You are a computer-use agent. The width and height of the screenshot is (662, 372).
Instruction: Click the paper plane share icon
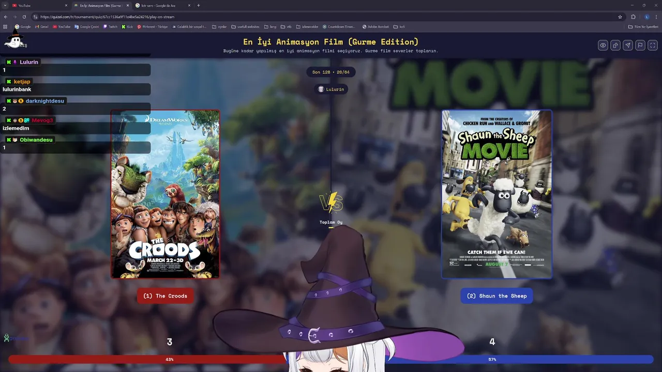tap(628, 45)
